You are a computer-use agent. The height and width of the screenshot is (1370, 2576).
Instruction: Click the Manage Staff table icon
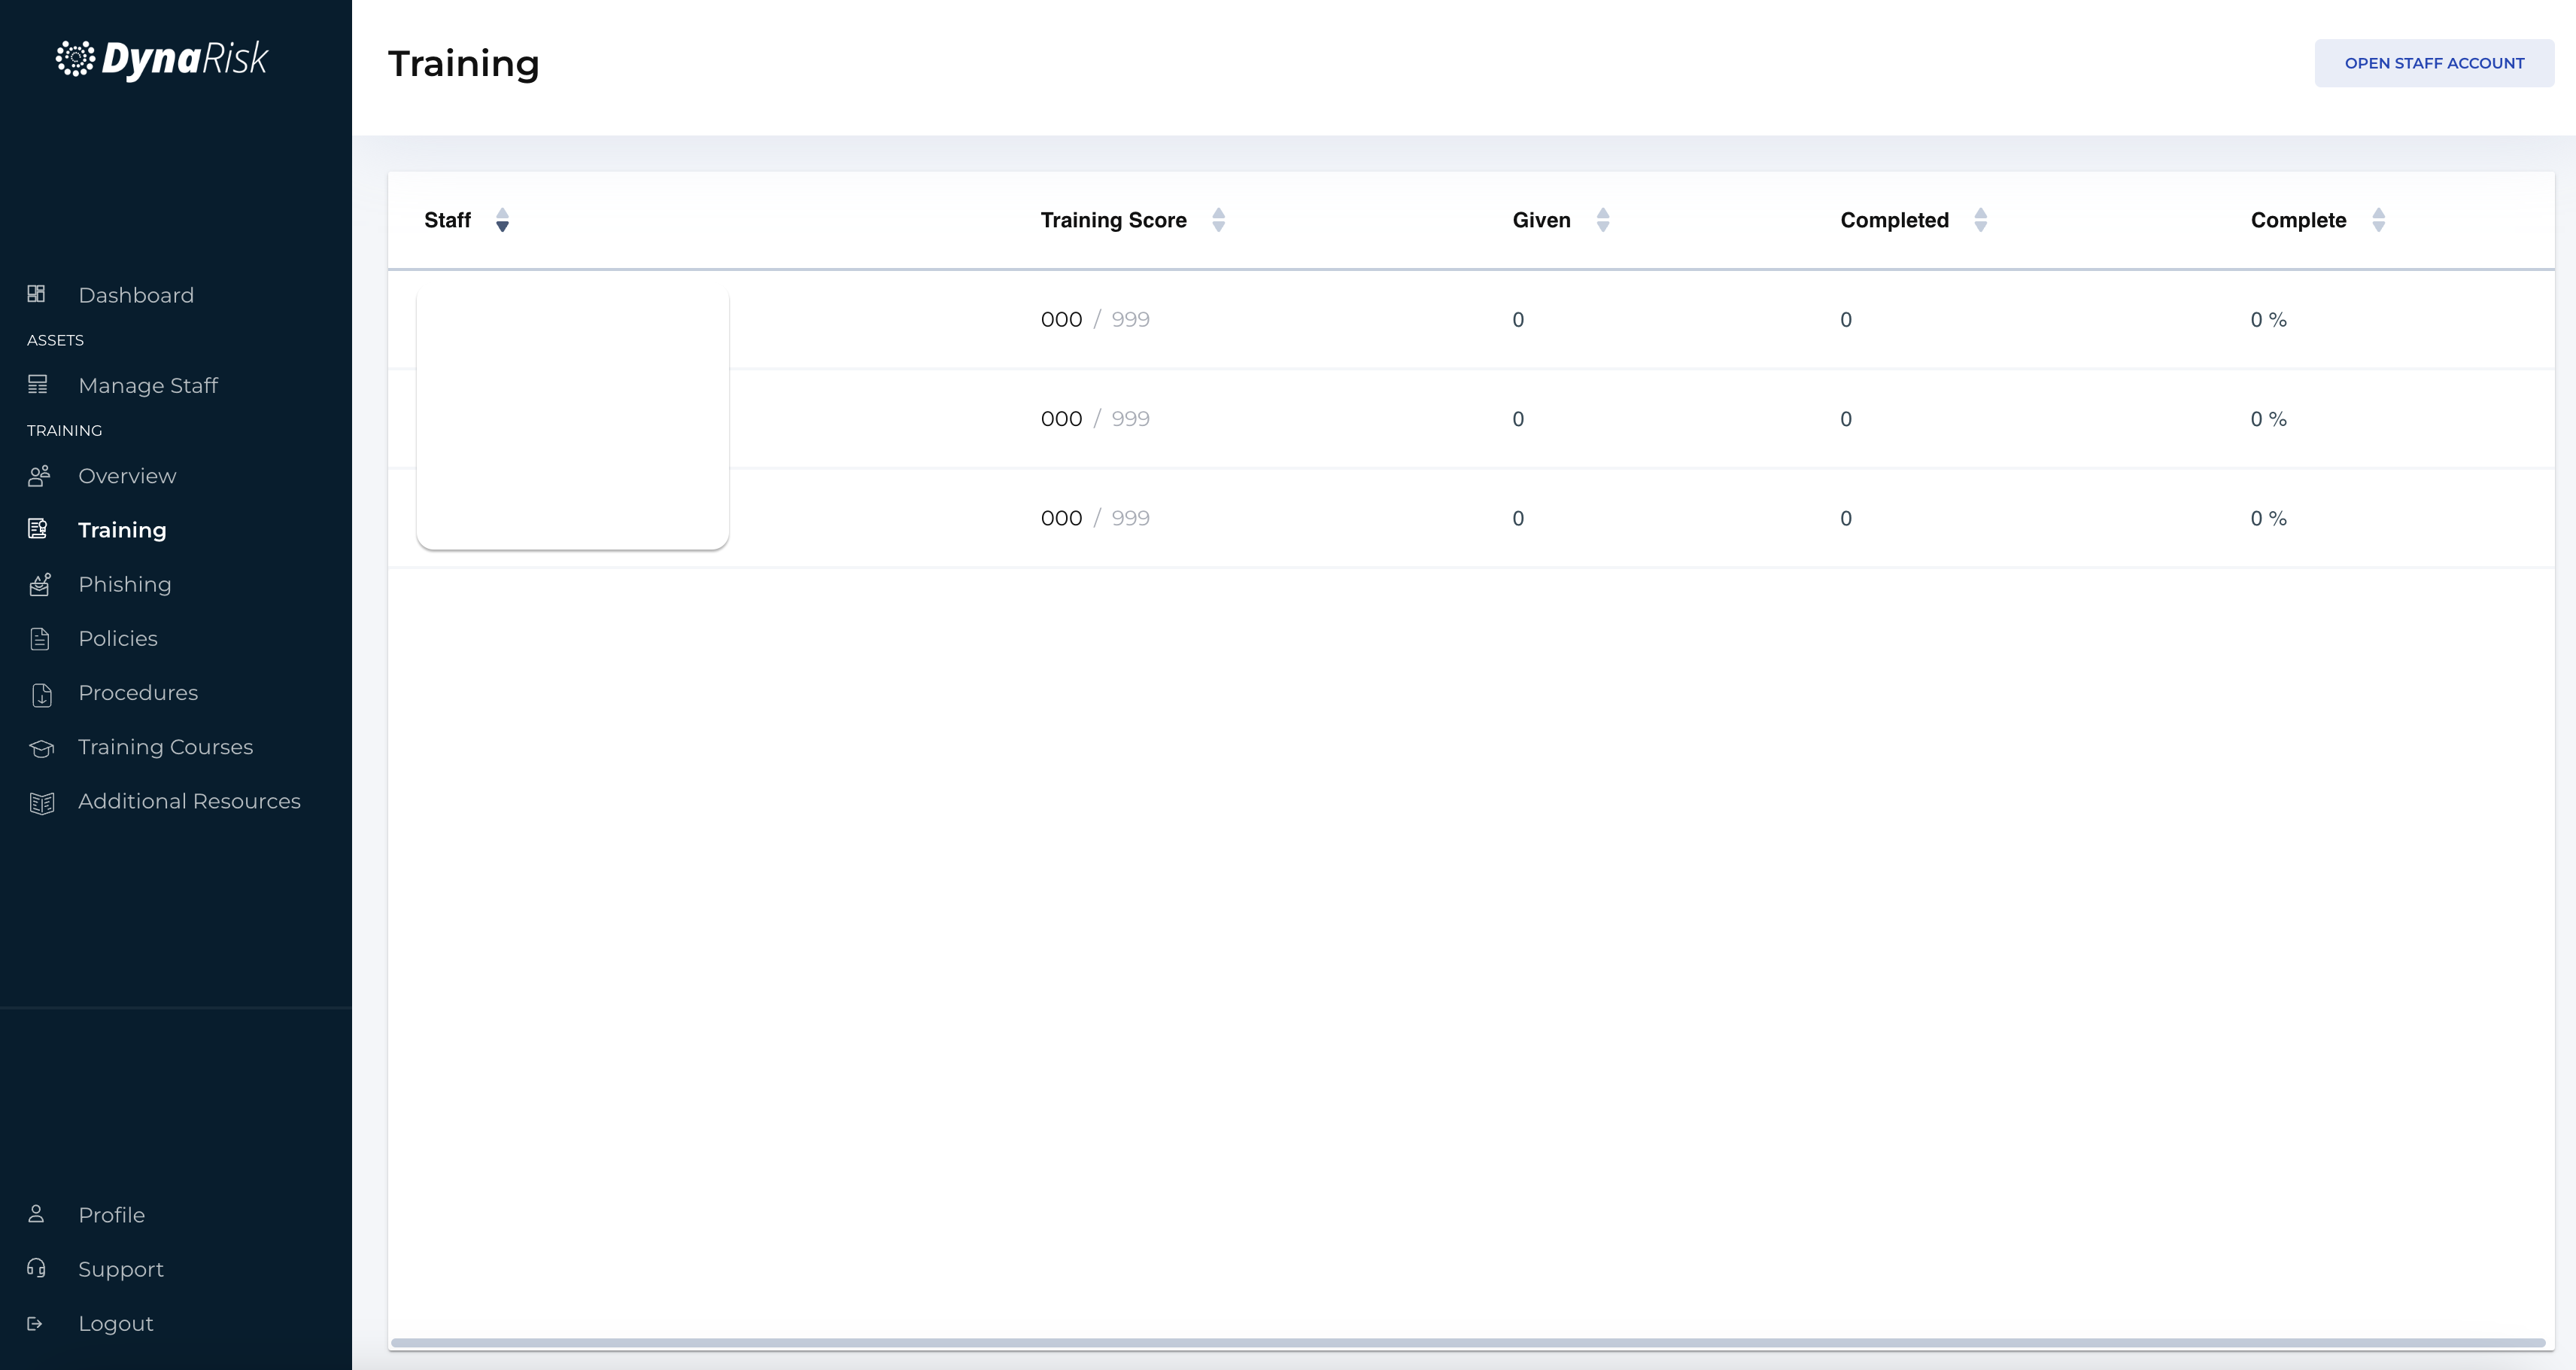[x=38, y=385]
